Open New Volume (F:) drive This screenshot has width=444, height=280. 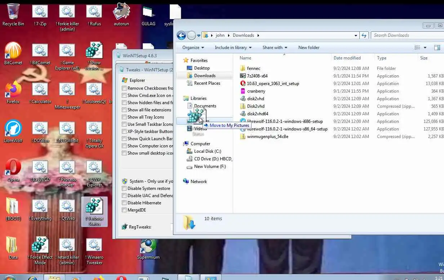click(x=210, y=166)
